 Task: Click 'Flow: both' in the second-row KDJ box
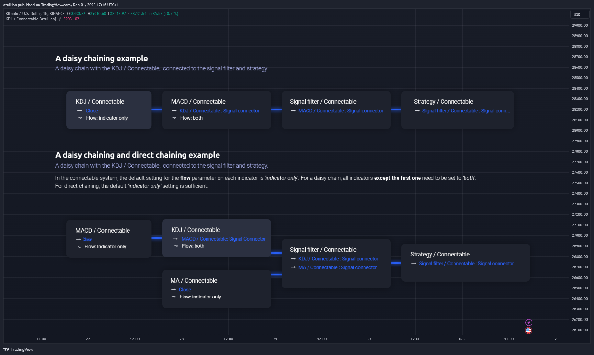[x=193, y=246]
